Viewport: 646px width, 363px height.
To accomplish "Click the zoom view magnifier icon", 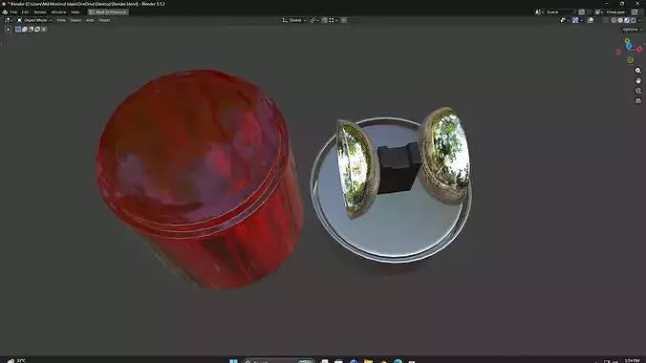I will (x=638, y=71).
